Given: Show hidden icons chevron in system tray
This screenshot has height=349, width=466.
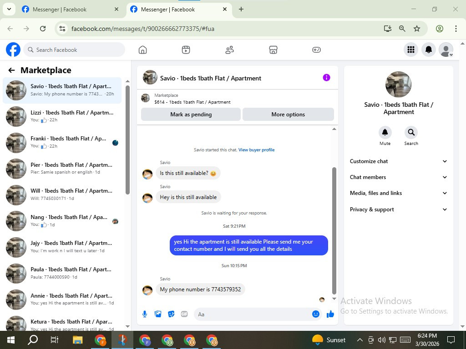Looking at the screenshot, I should click(x=360, y=340).
